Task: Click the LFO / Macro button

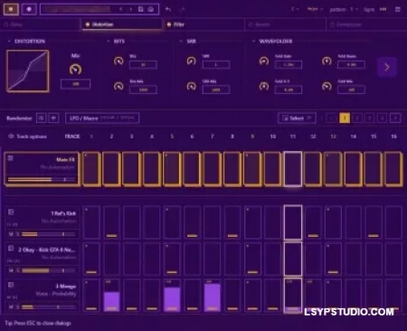Action: (102, 118)
